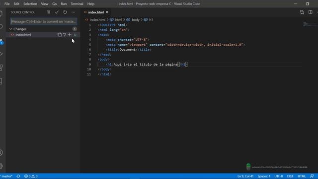Split the editor to the right
The width and height of the screenshot is (318, 179).
(x=310, y=12)
